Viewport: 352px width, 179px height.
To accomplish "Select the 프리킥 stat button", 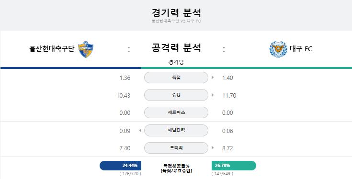I will [x=176, y=148].
